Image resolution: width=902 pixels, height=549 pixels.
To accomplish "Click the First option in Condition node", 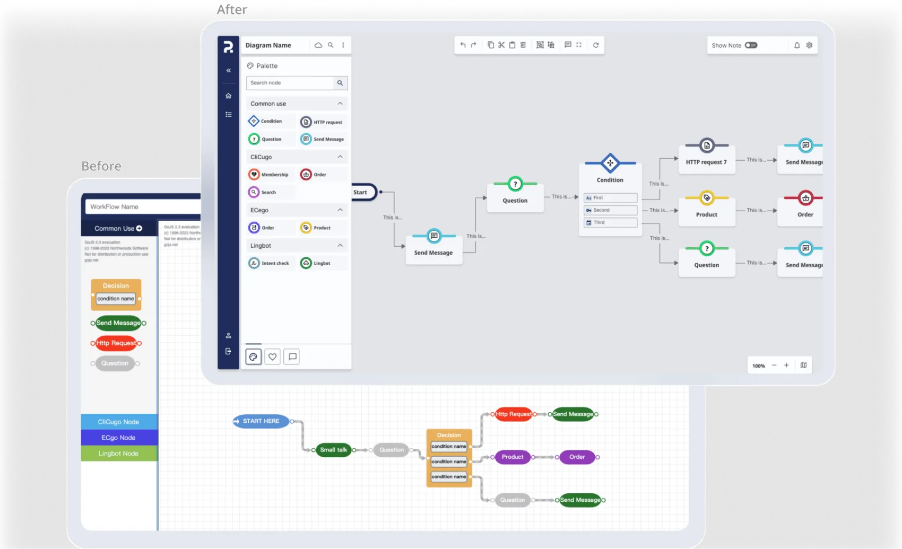I will coord(610,198).
